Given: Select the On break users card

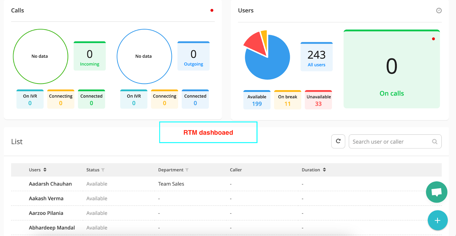Looking at the screenshot, I should pyautogui.click(x=288, y=100).
